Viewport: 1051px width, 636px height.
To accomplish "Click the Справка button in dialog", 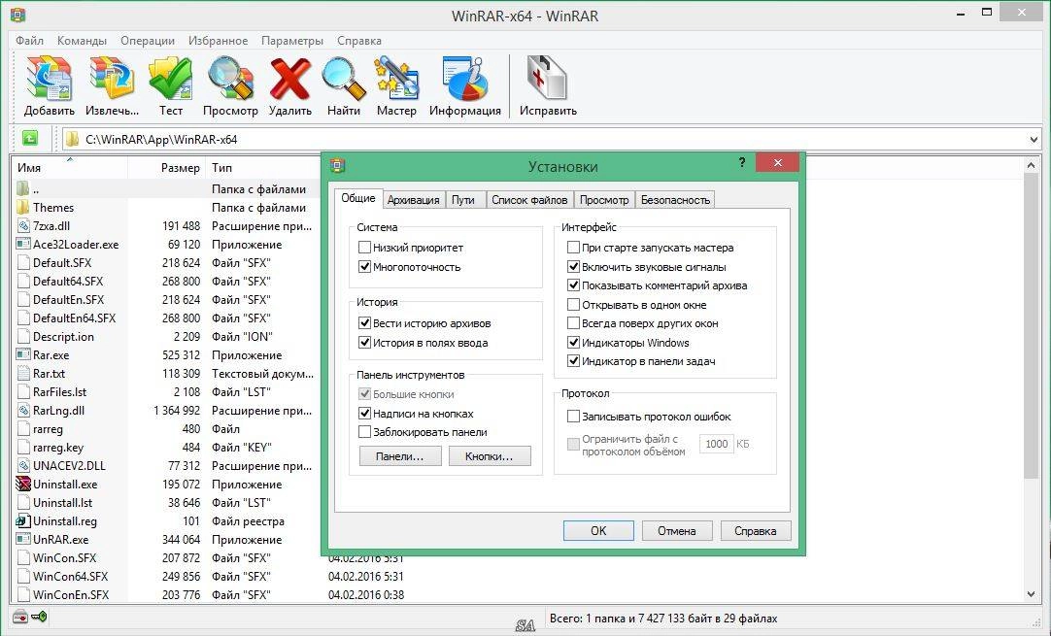I will coord(756,531).
